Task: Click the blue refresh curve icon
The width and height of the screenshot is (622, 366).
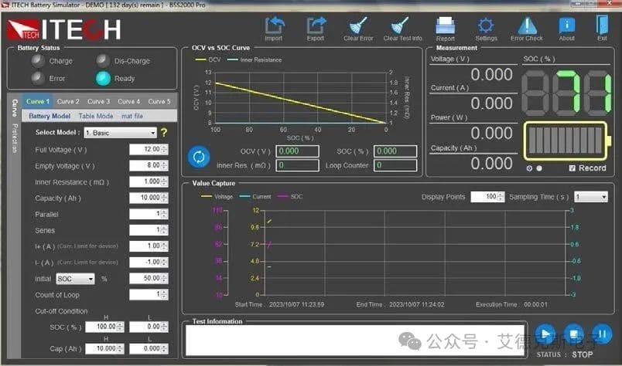Action: click(x=199, y=157)
